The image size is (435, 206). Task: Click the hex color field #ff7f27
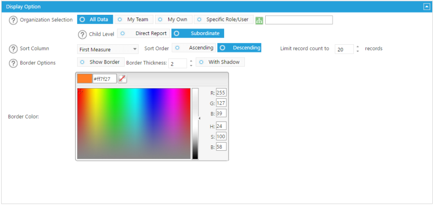pyautogui.click(x=104, y=79)
